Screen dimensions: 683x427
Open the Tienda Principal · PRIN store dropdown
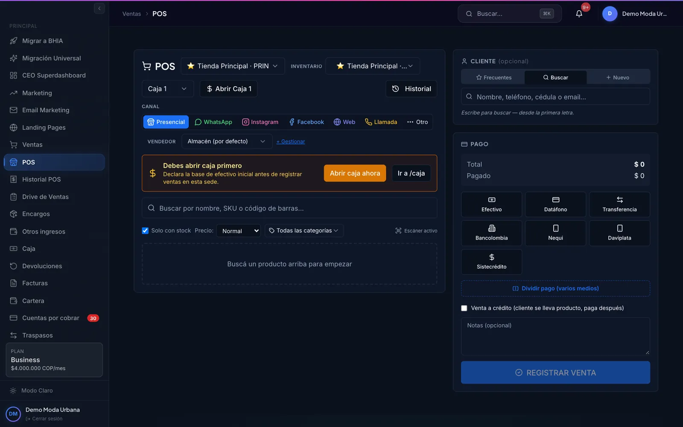pos(233,66)
